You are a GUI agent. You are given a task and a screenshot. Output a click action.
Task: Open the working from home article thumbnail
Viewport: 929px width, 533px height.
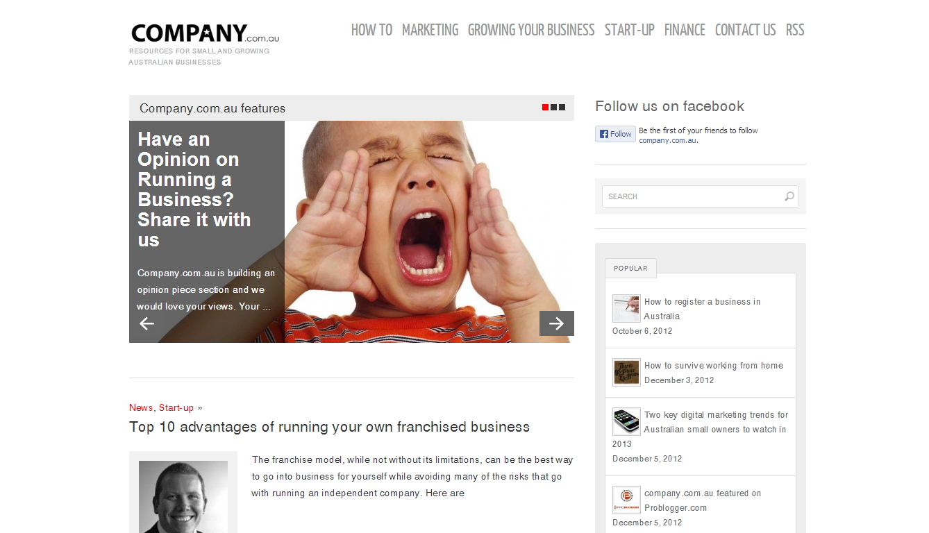(626, 372)
